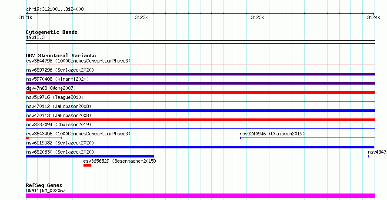Click the dgv47n68 (Wong2007) label

[51, 88]
